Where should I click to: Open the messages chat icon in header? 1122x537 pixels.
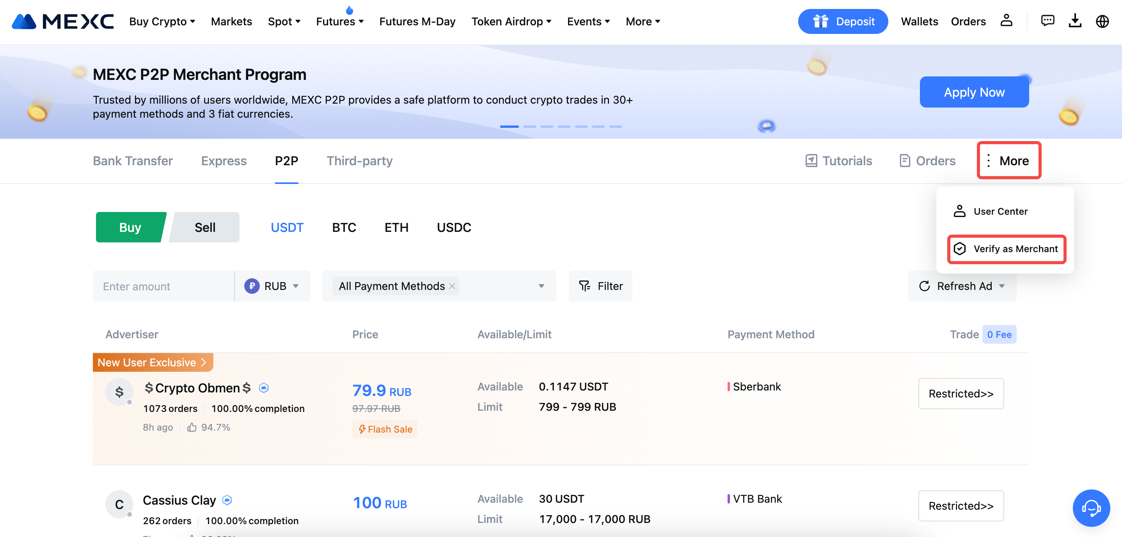click(1047, 20)
